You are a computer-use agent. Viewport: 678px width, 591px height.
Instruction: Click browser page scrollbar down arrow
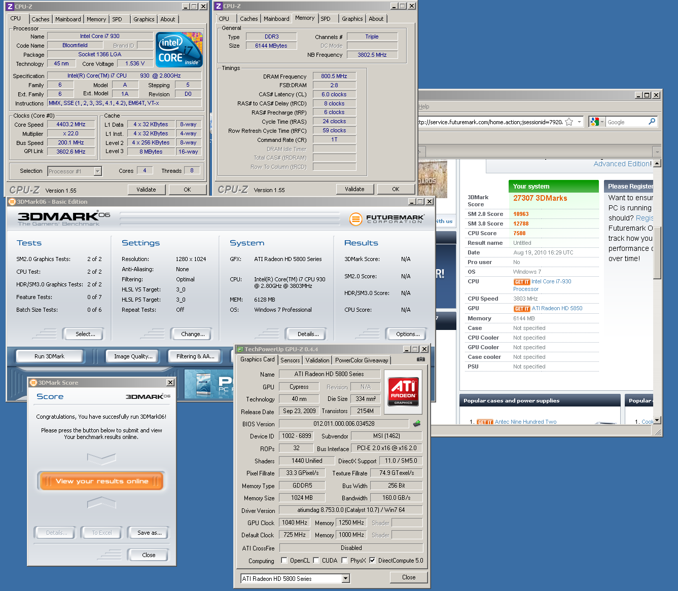pos(657,420)
